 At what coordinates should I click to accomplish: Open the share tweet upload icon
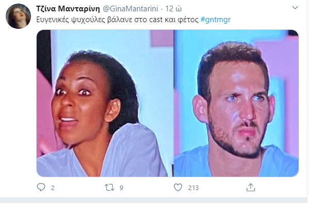point(251,188)
